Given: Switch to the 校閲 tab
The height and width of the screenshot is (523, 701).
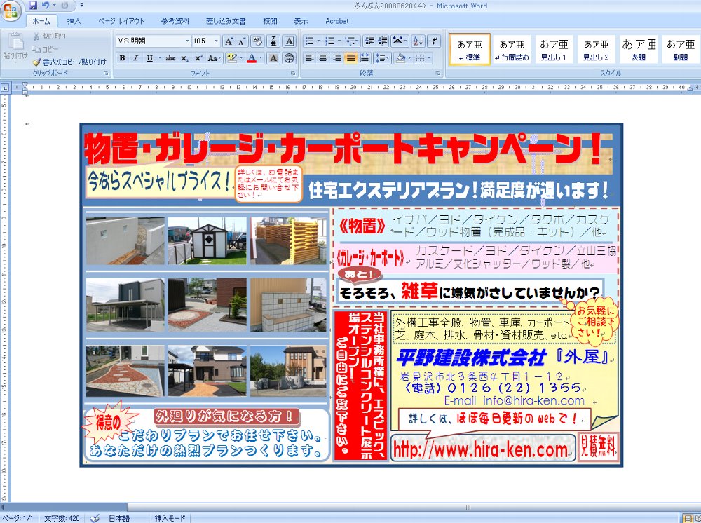Looking at the screenshot, I should click(270, 21).
